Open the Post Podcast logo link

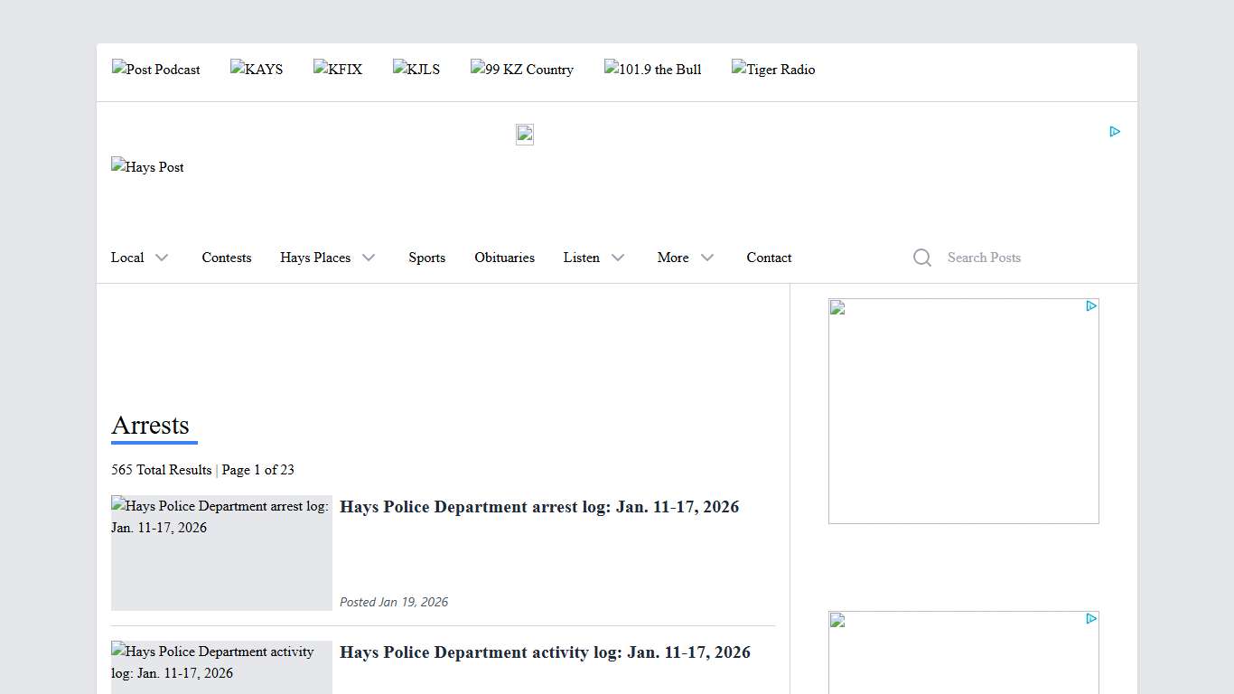[156, 70]
